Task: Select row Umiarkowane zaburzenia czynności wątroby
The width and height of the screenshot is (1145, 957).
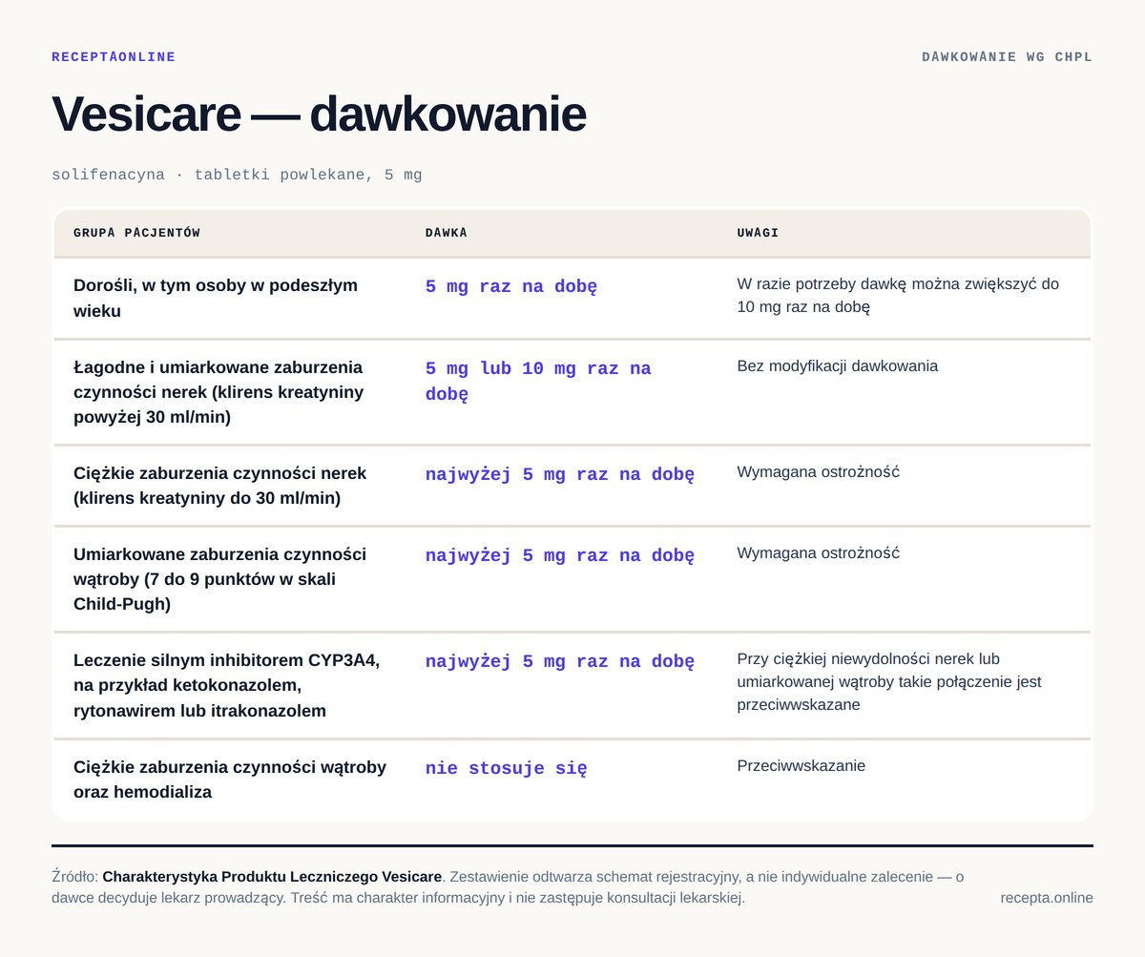Action: point(572,580)
